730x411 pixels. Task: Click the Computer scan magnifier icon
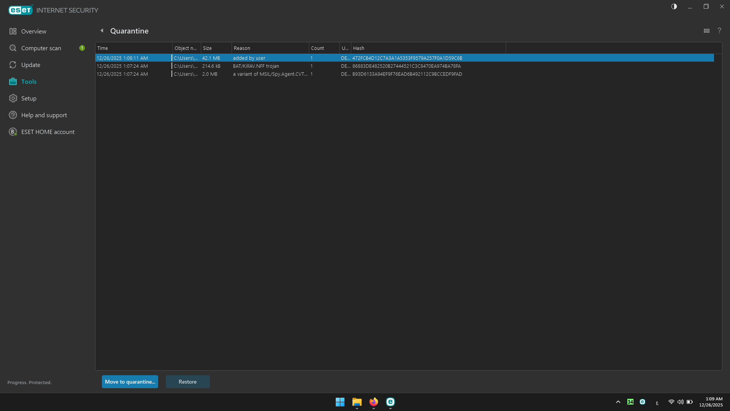[x=13, y=48]
